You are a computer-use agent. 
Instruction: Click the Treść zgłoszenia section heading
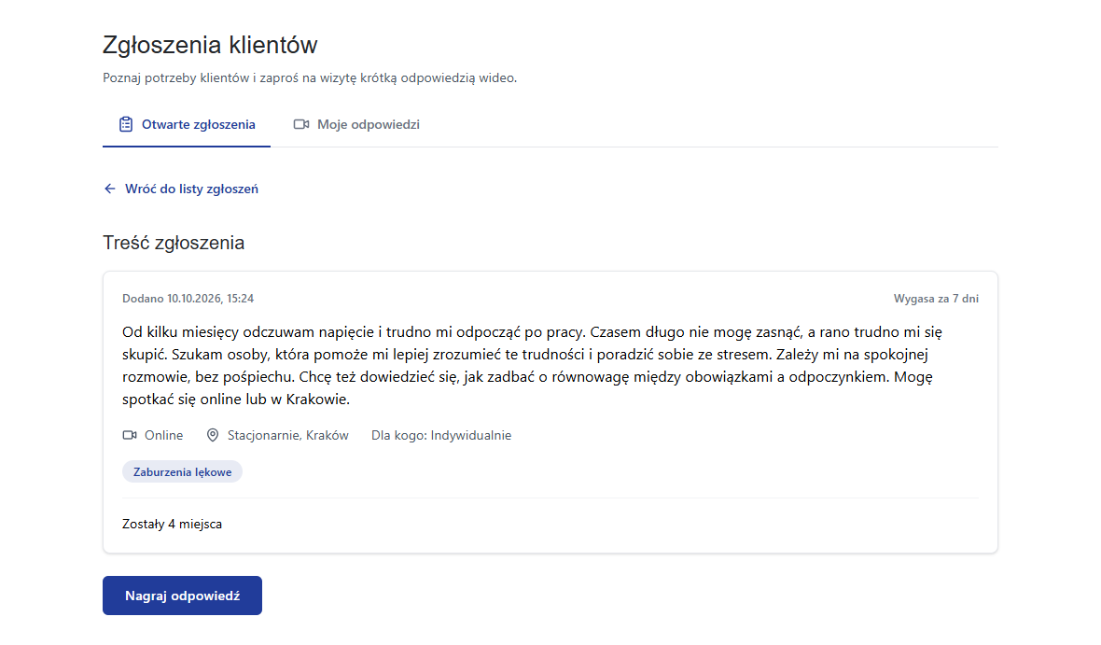tap(174, 243)
